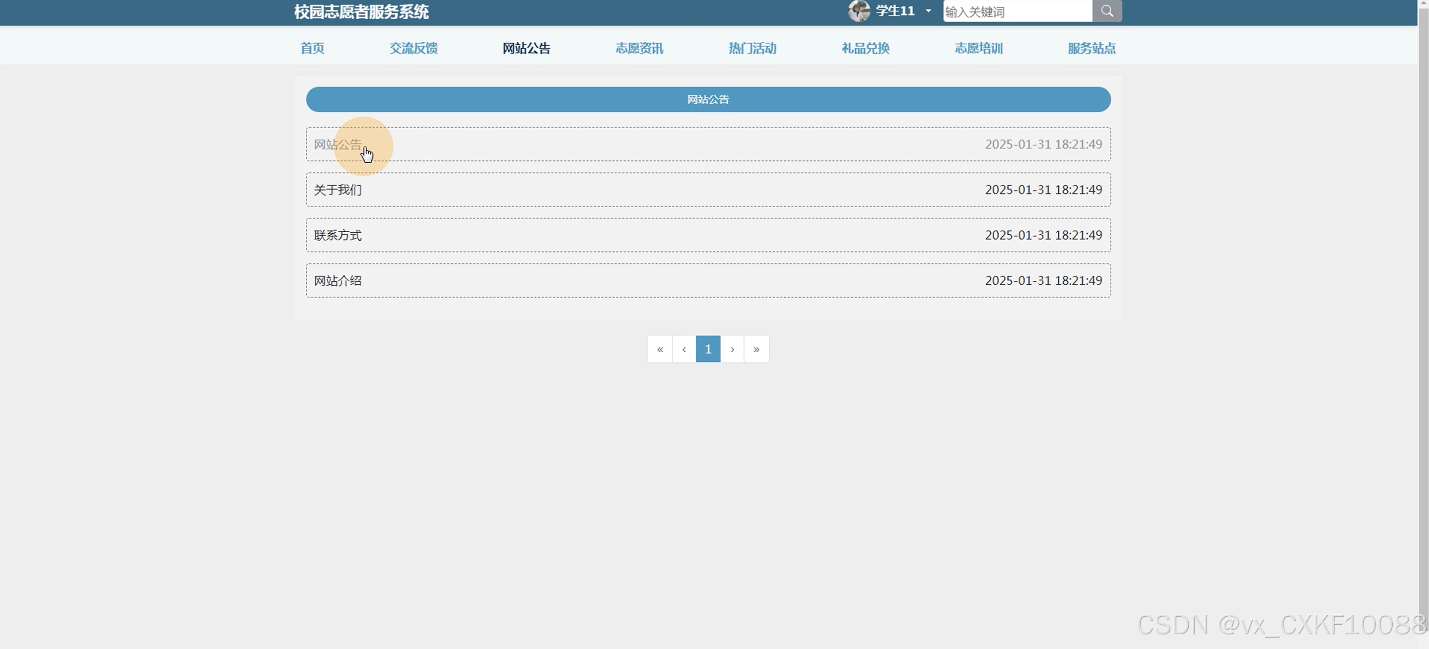Visit the 志愿培训 tab
The image size is (1429, 649).
point(978,48)
